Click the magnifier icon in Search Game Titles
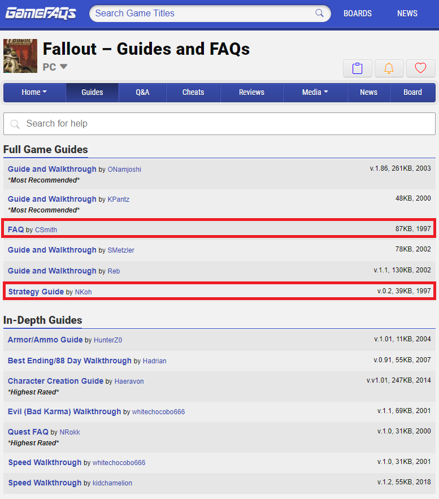The width and height of the screenshot is (439, 499). coord(319,13)
